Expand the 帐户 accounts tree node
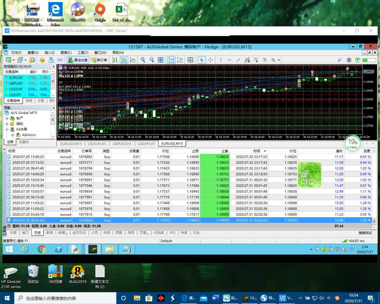 coord(7,118)
